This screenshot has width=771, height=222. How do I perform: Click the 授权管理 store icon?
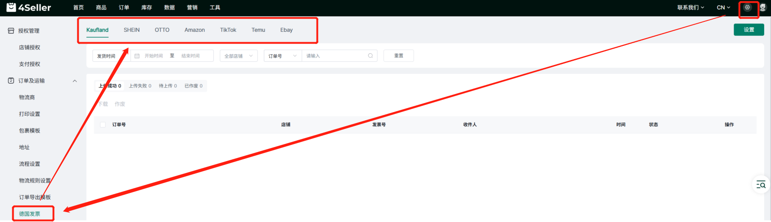coord(11,31)
